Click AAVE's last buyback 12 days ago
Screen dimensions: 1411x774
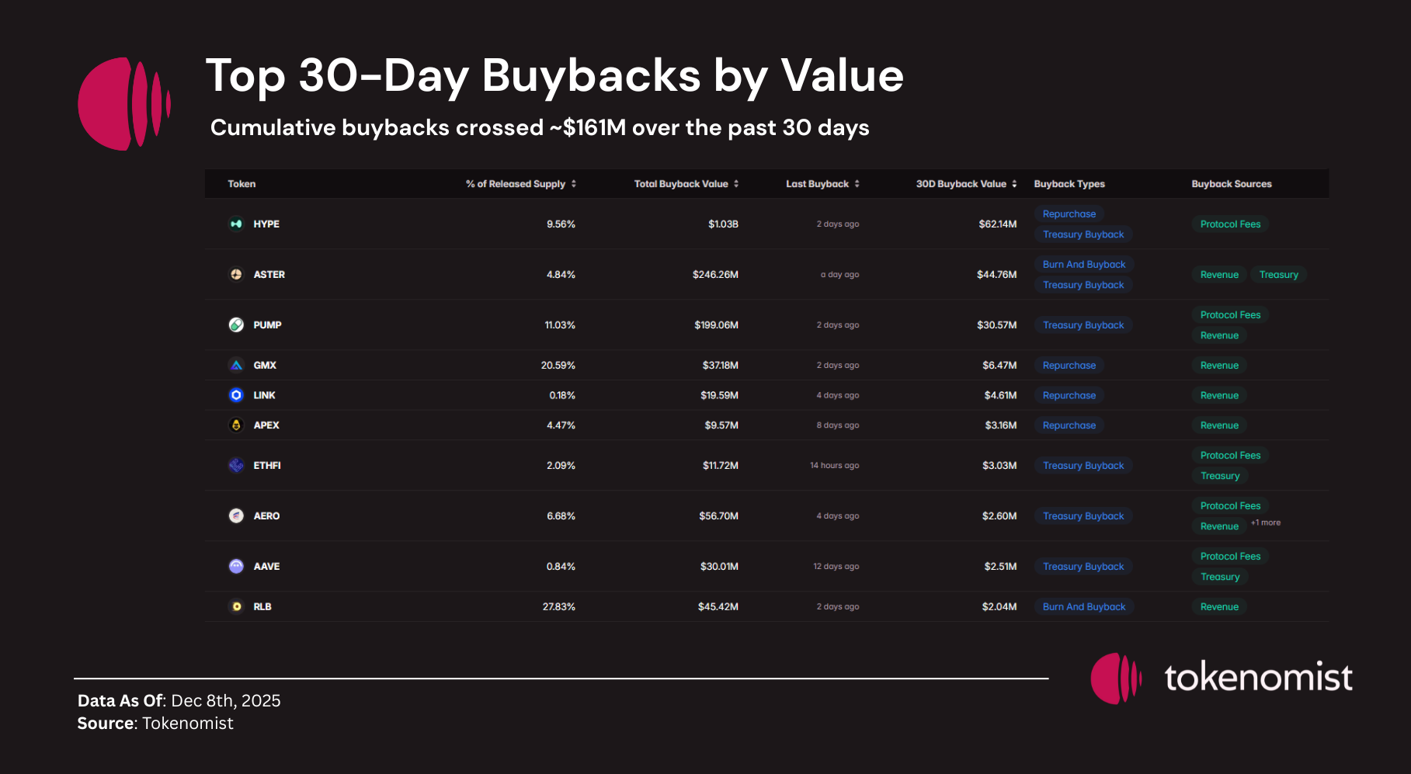(x=836, y=567)
